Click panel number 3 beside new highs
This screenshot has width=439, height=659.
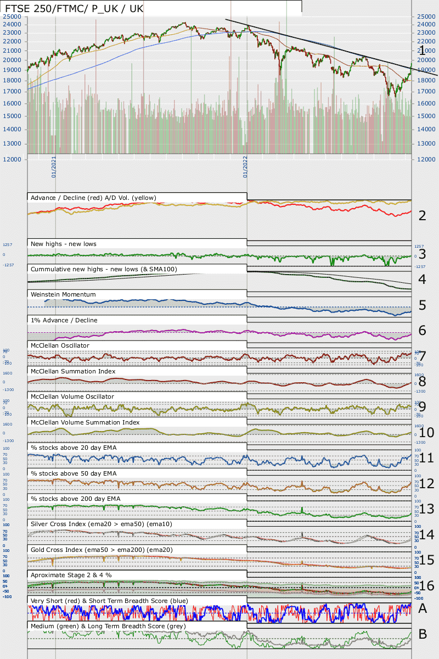(x=422, y=254)
